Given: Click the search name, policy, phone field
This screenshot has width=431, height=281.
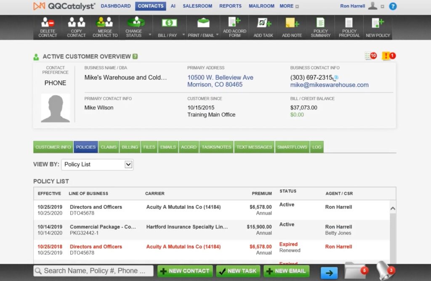Looking at the screenshot, I should click(x=93, y=271).
